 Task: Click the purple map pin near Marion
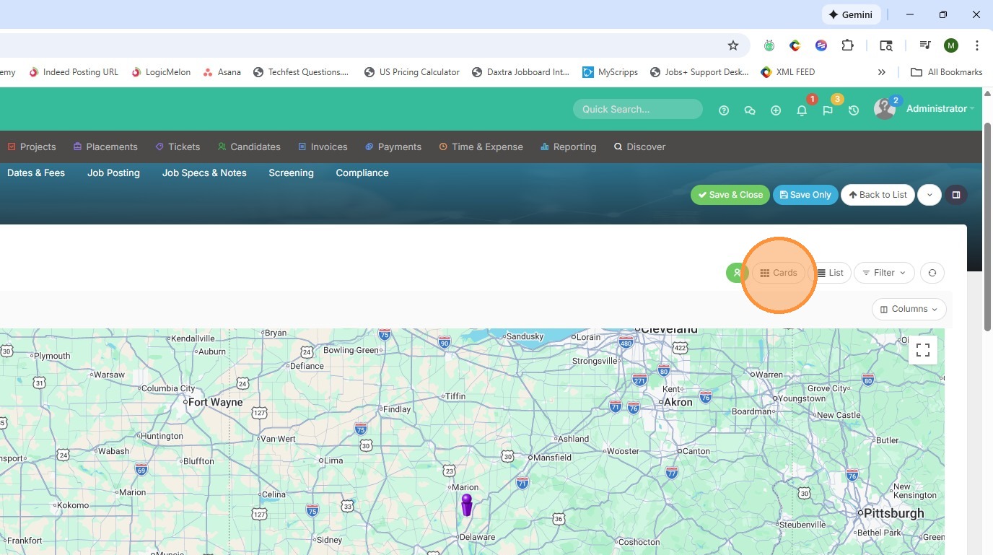467,504
